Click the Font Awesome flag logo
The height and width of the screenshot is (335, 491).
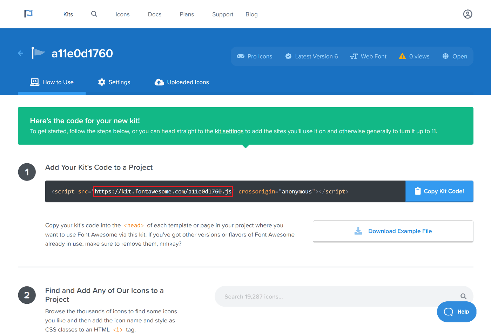coord(28,14)
